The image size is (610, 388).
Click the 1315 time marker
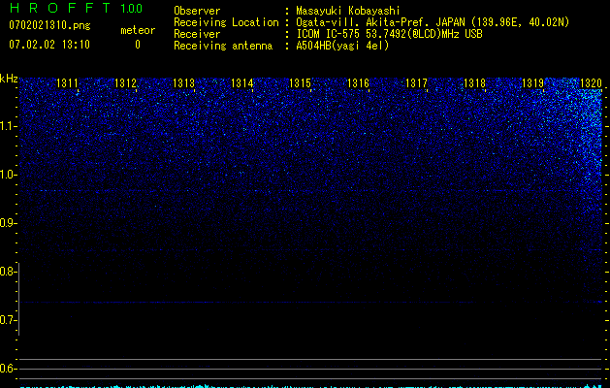tap(300, 83)
